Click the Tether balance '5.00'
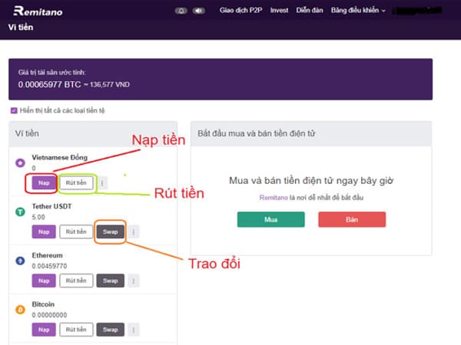Screen dimensions: 461x345 click(38, 218)
